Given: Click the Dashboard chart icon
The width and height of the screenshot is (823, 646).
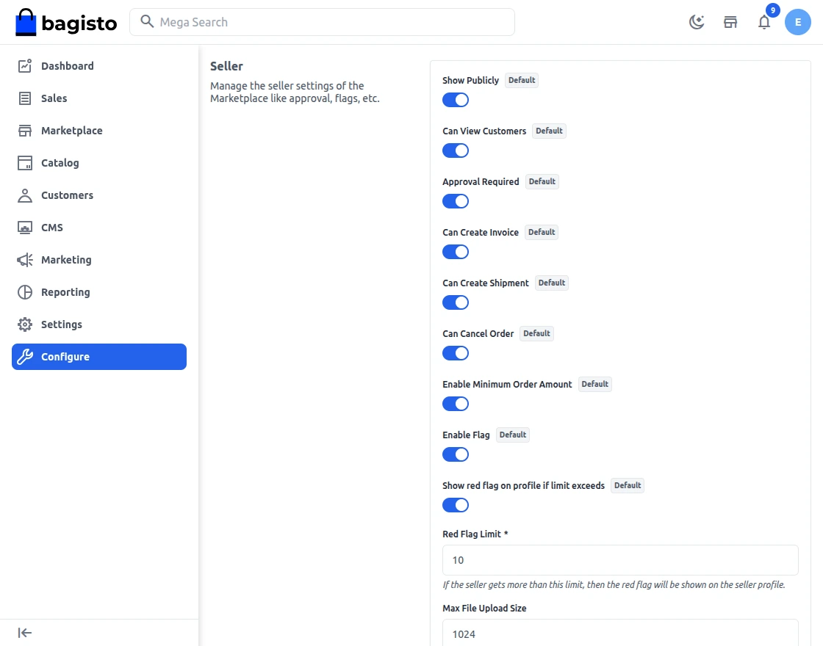Looking at the screenshot, I should coord(25,66).
